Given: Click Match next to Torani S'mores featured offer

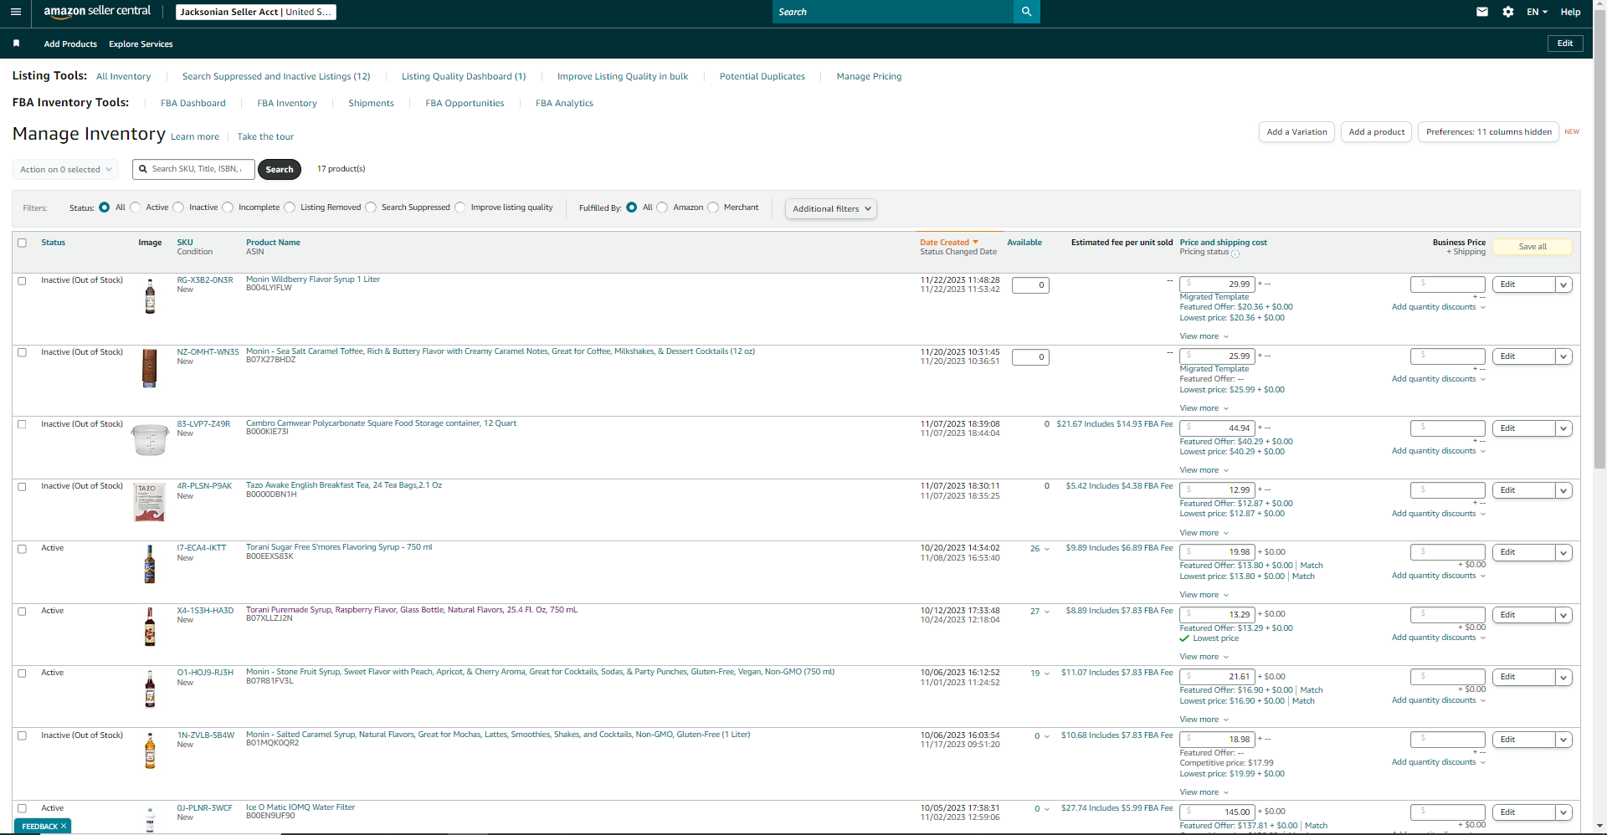Looking at the screenshot, I should tap(1312, 566).
